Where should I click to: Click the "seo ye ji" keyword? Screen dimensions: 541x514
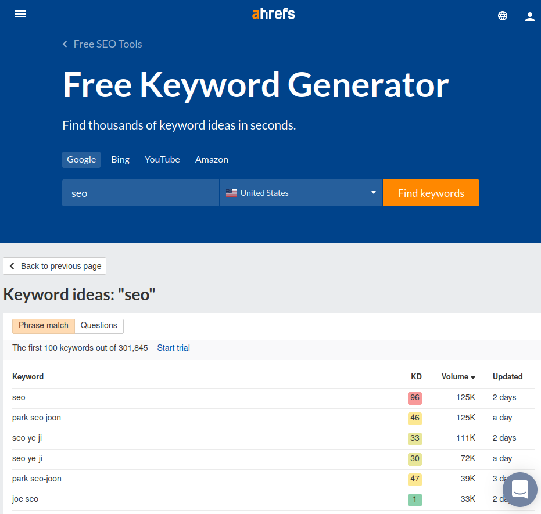27,438
